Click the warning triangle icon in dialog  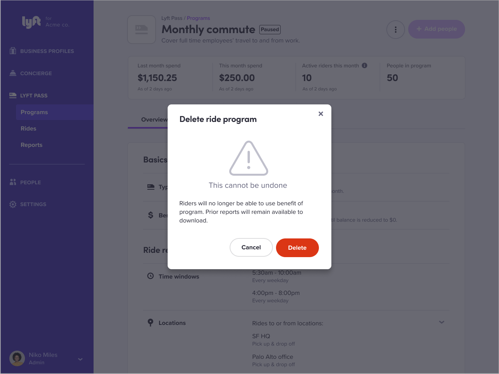click(249, 158)
